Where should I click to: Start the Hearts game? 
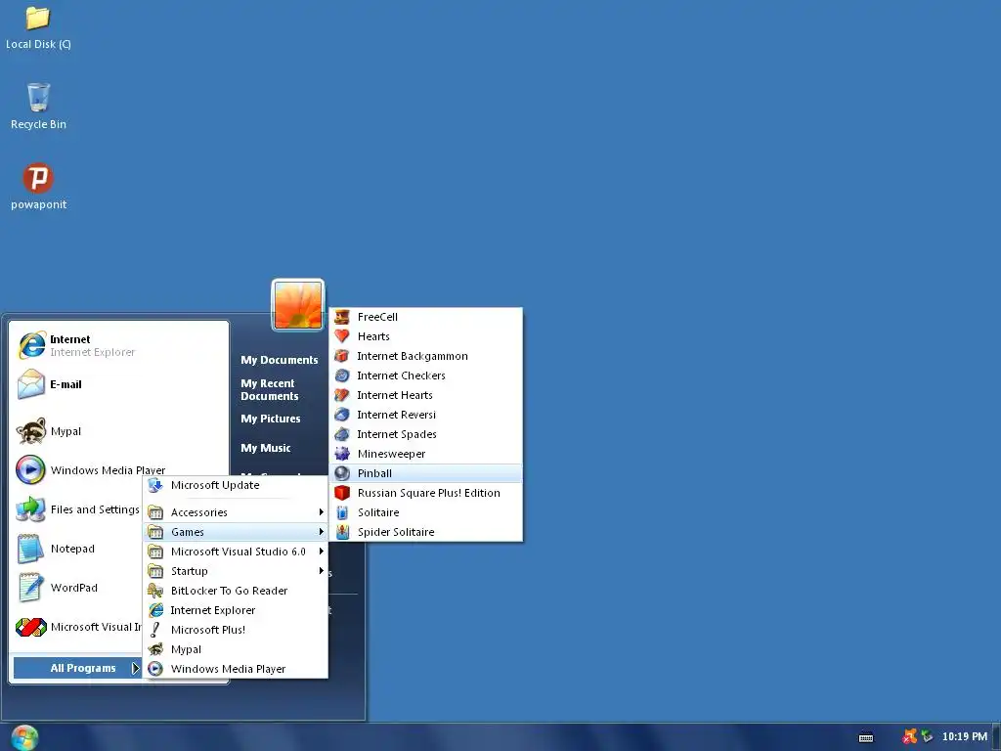[426, 336]
